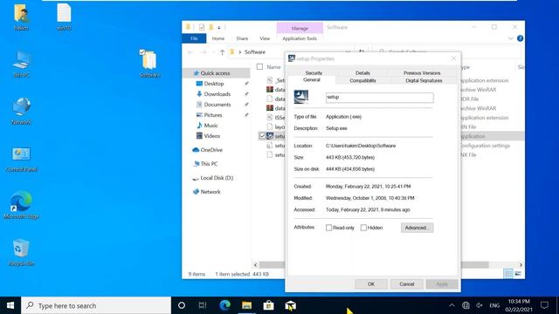The height and width of the screenshot is (314, 559).
Task: Select Network in Explorer navigation pane
Action: 210,192
